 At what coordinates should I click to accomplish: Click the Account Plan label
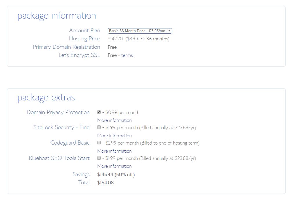[x=84, y=30]
